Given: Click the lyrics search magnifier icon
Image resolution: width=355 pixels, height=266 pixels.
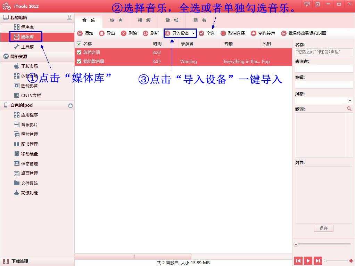Looking at the screenshot, I should pyautogui.click(x=350, y=108).
